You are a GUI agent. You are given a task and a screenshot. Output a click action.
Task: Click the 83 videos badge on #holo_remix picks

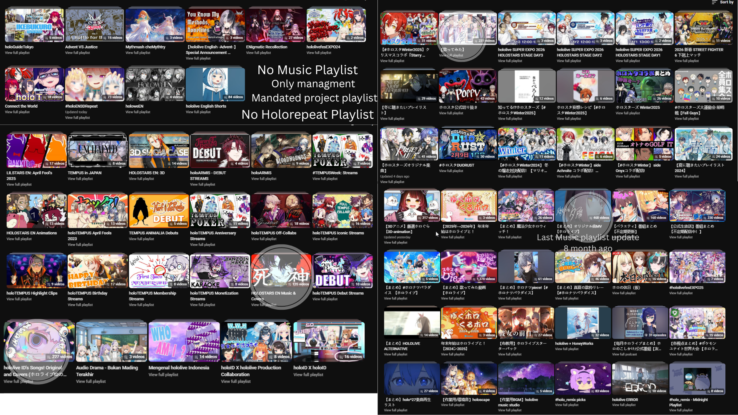(x=600, y=391)
